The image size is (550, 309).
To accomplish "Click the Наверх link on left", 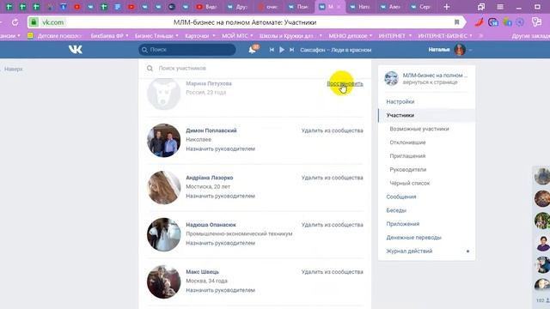I will (14, 69).
